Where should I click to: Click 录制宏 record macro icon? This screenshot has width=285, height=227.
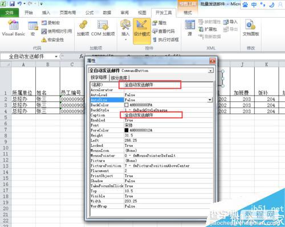pyautogui.click(x=51, y=23)
